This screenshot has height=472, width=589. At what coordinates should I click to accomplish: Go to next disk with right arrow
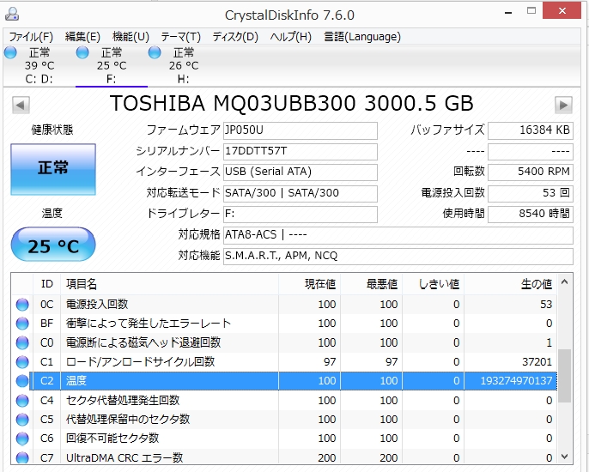563,106
